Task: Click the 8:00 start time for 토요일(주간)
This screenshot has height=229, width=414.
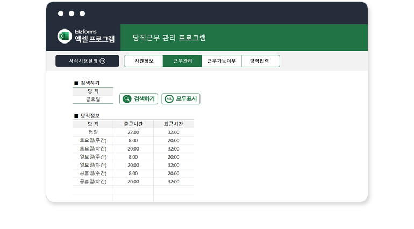Action: click(133, 140)
